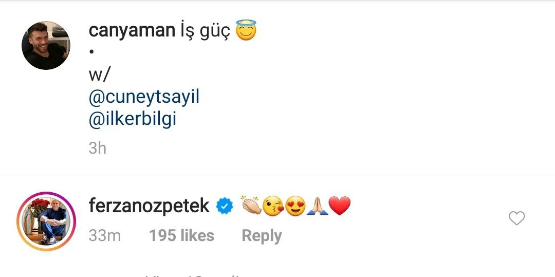Tap the halo smiley emoji in the caption
The height and width of the screenshot is (277, 555).
pyautogui.click(x=246, y=31)
